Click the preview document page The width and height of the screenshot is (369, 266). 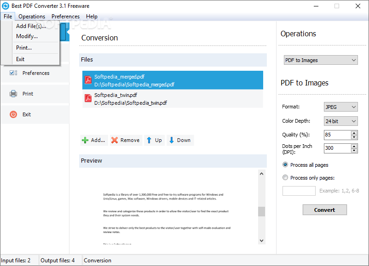168,207
